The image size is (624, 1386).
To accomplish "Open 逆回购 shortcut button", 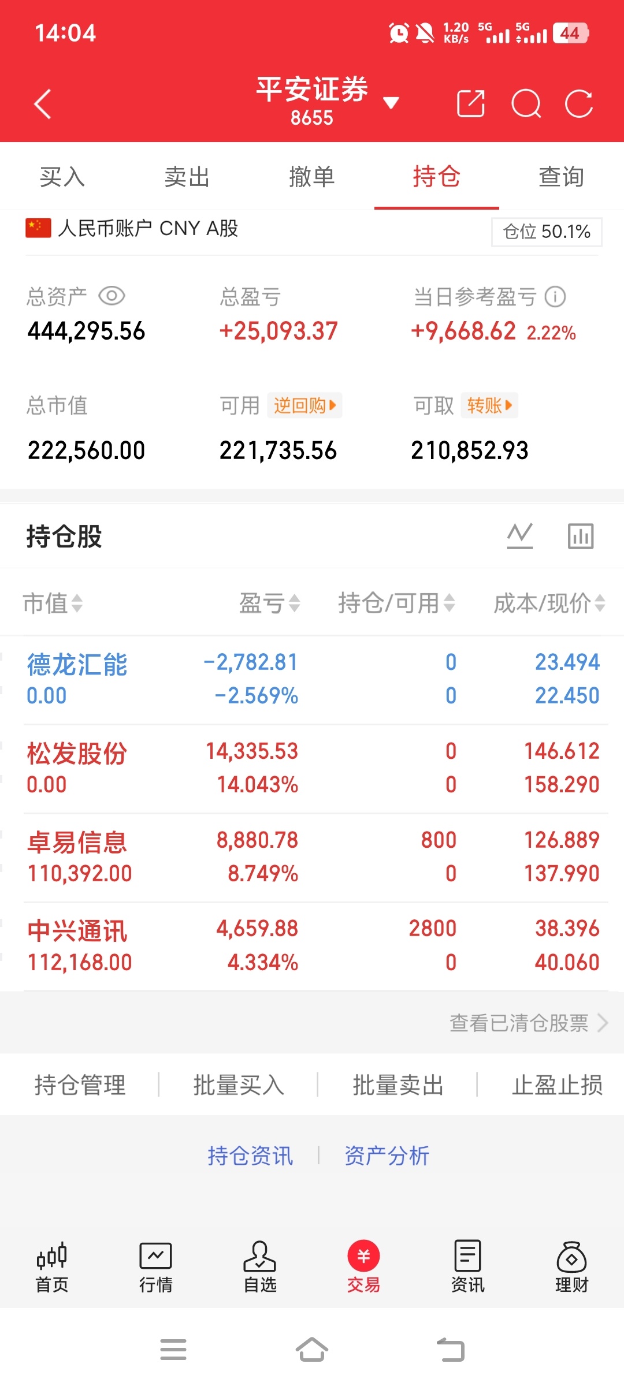I will point(304,405).
